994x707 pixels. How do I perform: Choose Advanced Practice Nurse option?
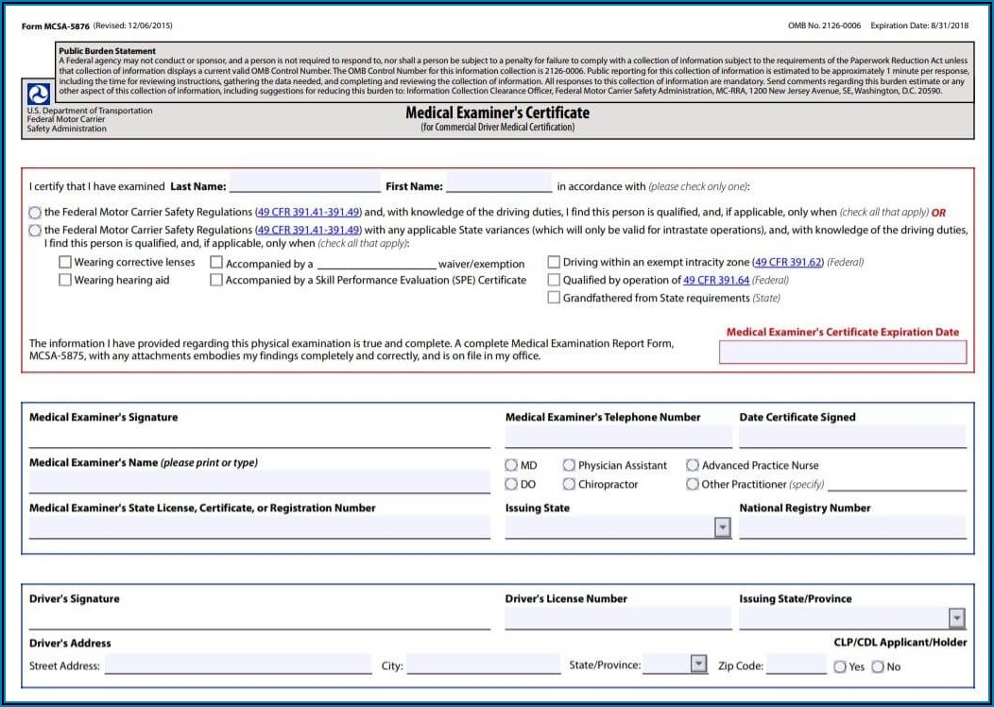693,465
